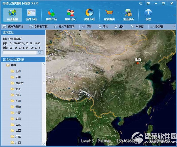Select the 测距离 measure distance tool
Screen dimensions: 177x147
tap(157, 27)
